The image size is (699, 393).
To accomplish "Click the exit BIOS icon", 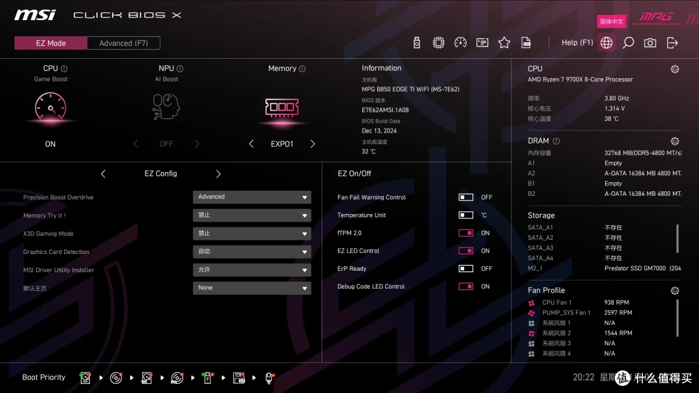I will tap(672, 43).
